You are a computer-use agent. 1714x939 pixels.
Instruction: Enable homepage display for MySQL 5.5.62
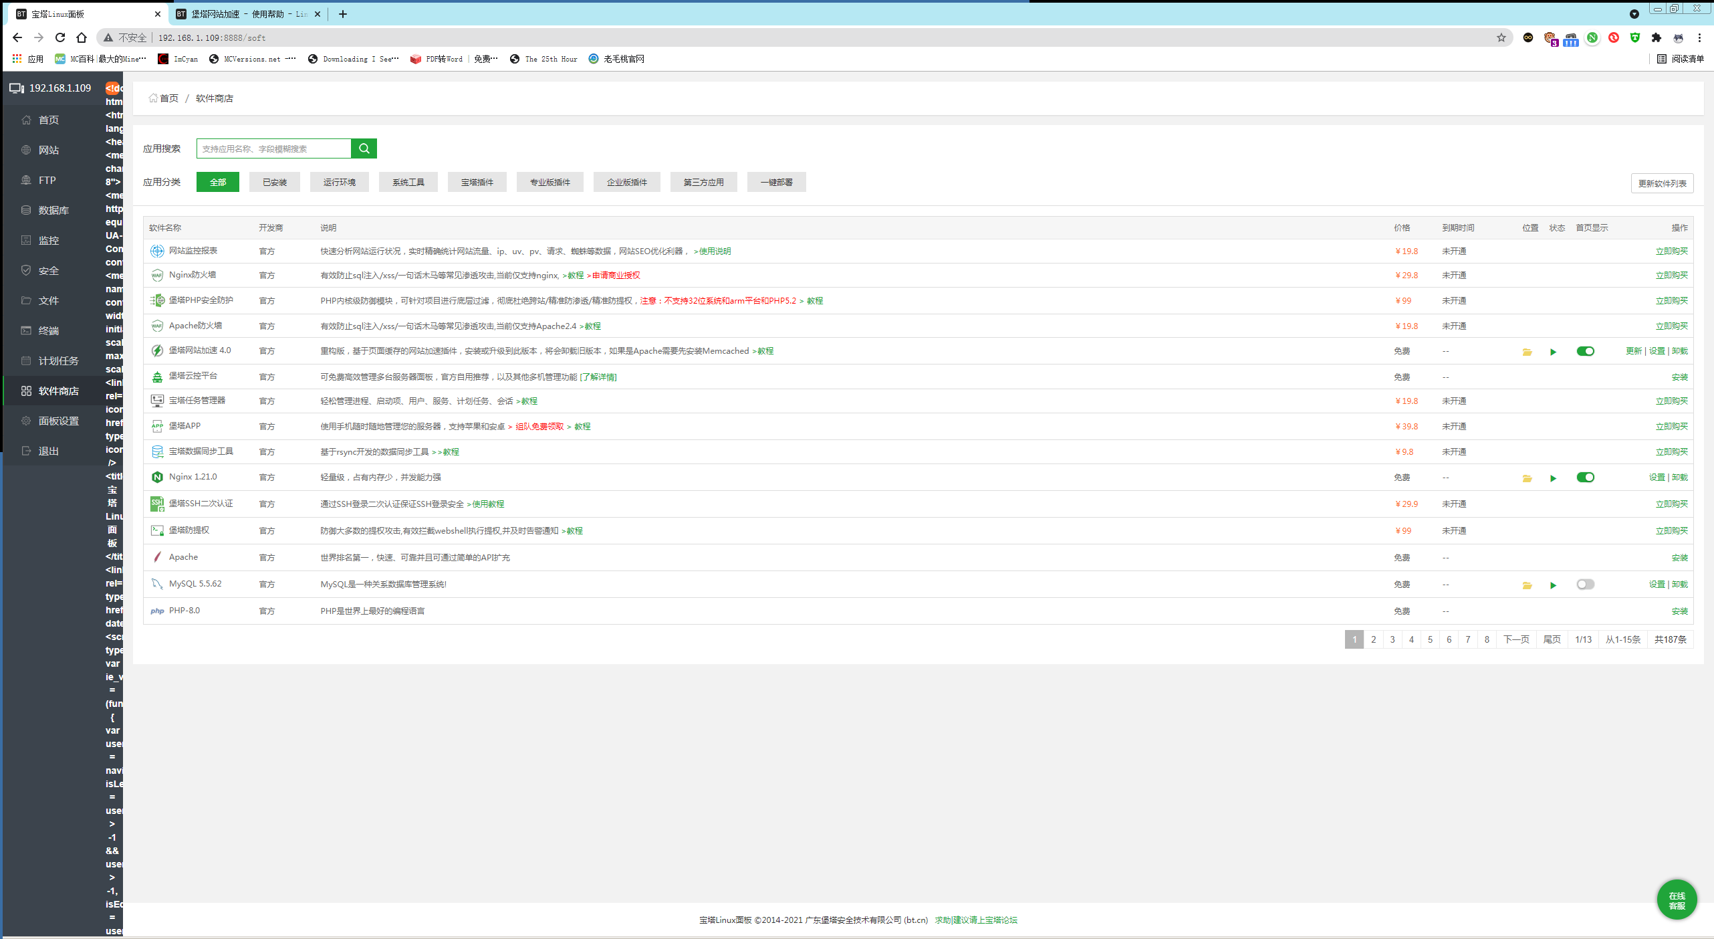tap(1585, 585)
